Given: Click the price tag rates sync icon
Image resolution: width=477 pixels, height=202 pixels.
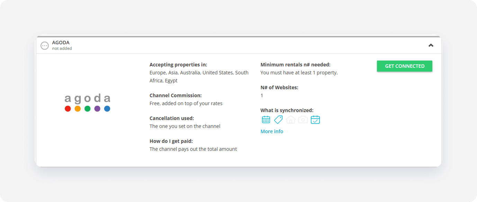Looking at the screenshot, I should click(278, 120).
